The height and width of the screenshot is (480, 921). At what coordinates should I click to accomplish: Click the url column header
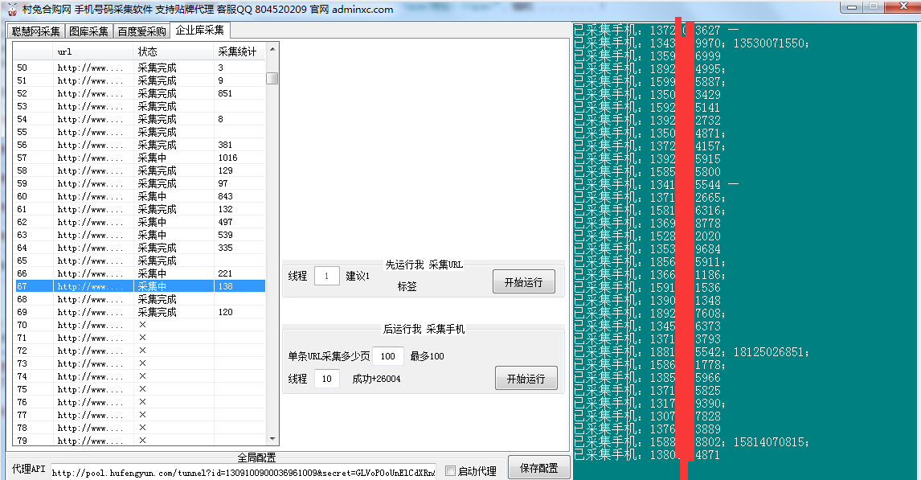pos(64,51)
